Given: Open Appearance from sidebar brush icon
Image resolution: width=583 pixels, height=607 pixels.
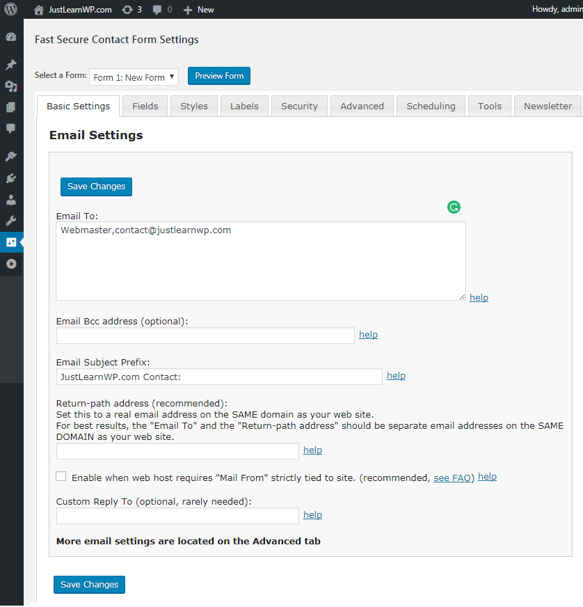Looking at the screenshot, I should [x=11, y=157].
